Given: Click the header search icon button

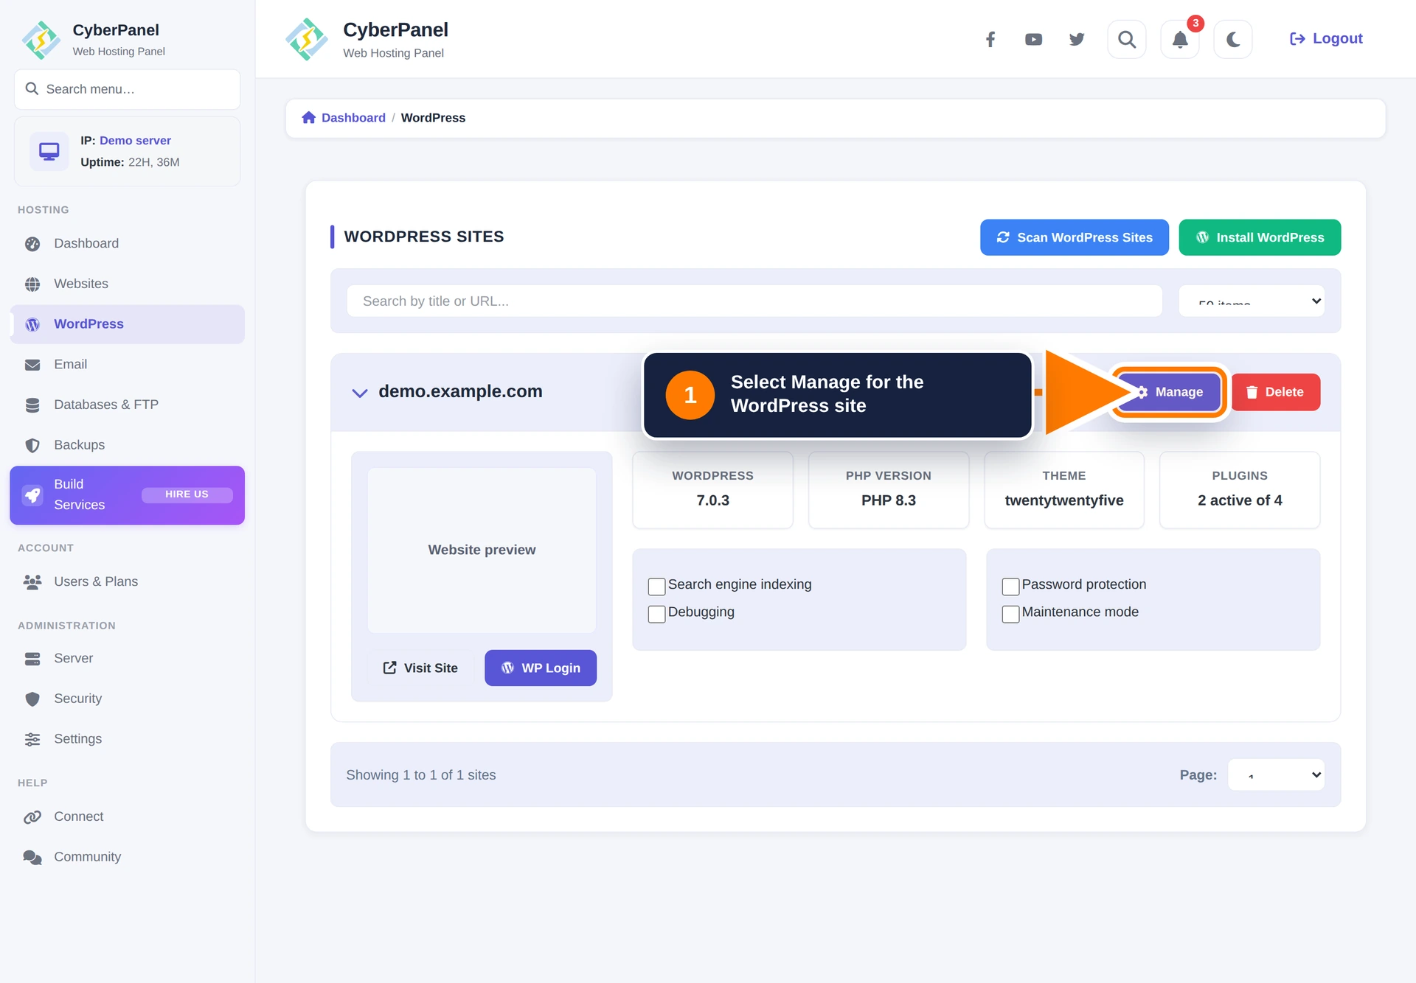Looking at the screenshot, I should (x=1127, y=39).
